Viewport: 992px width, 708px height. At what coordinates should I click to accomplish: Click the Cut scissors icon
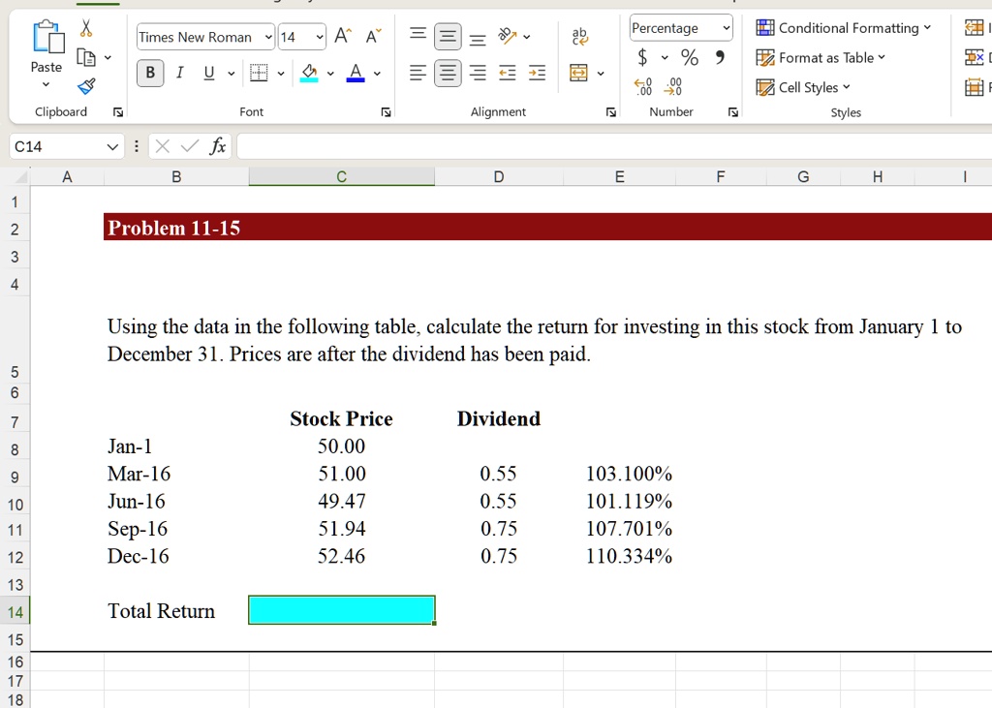tap(86, 28)
